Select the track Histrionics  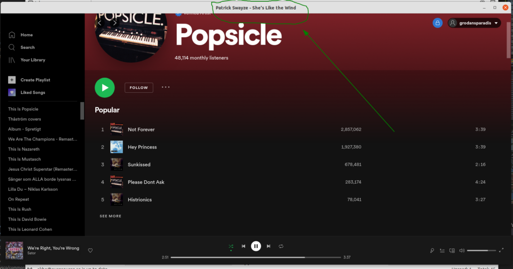140,200
